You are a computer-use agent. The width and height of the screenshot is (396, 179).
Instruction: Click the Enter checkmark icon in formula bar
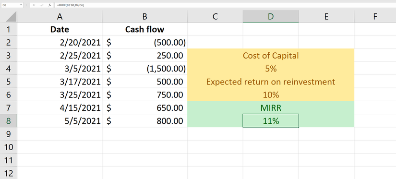pyautogui.click(x=42, y=5)
